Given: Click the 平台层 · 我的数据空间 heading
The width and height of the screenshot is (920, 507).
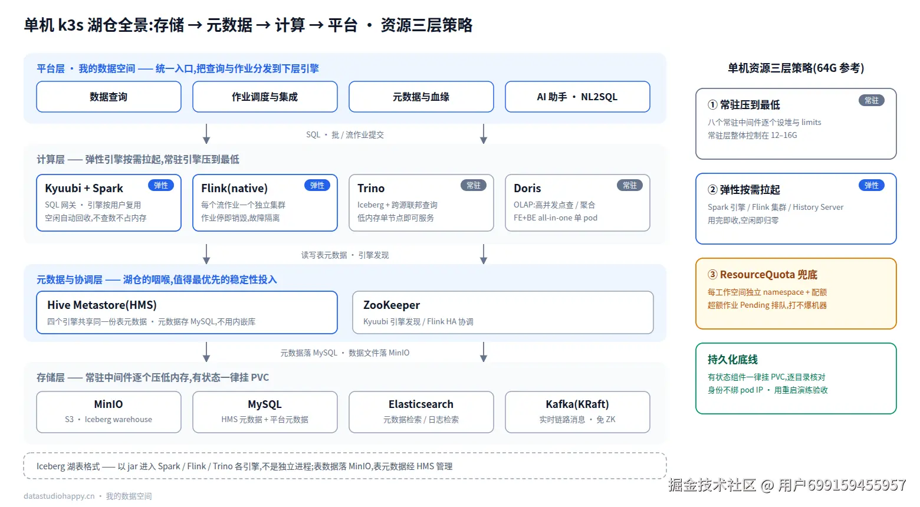Looking at the screenshot, I should 178,68.
